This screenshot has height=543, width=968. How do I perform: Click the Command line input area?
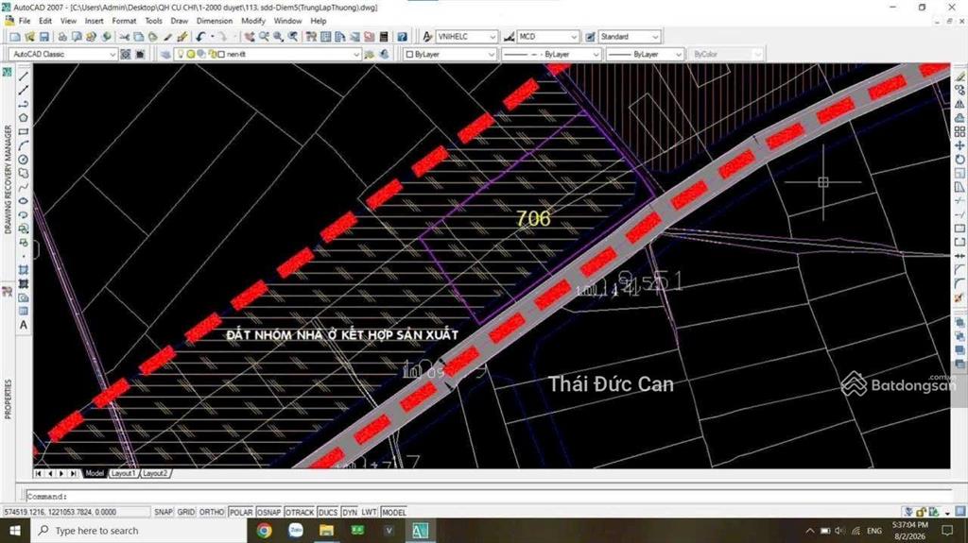coord(488,496)
